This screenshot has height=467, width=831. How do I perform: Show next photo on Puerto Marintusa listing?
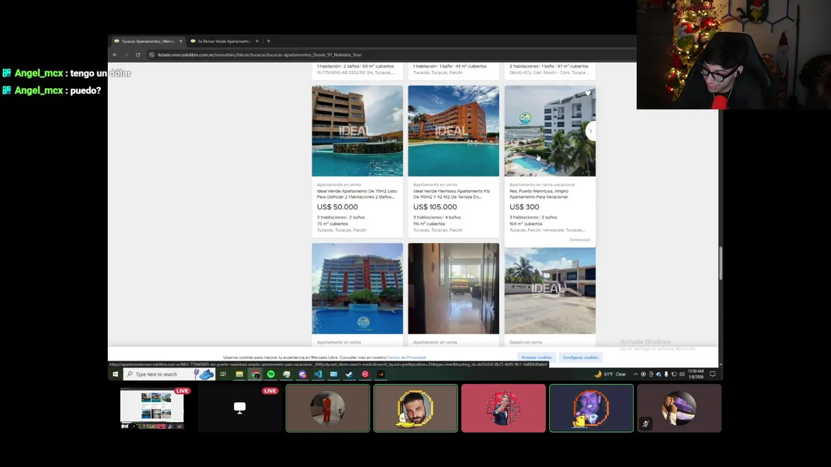tap(590, 131)
